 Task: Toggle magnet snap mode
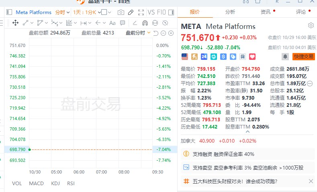(145, 23)
